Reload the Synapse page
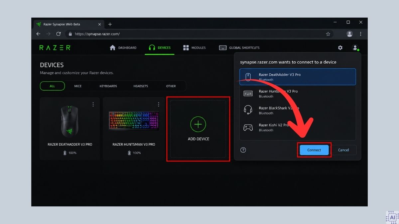Image resolution: width=399 pixels, height=224 pixels. pos(59,34)
